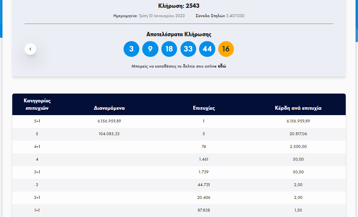Click the 'Επιτυχίες' column header
This screenshot has height=217, width=358.
coord(204,108)
